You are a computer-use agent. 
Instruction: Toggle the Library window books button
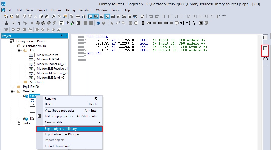[x=101, y=16]
